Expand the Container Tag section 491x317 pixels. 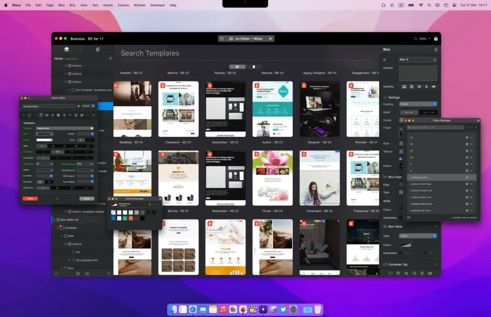[436, 264]
